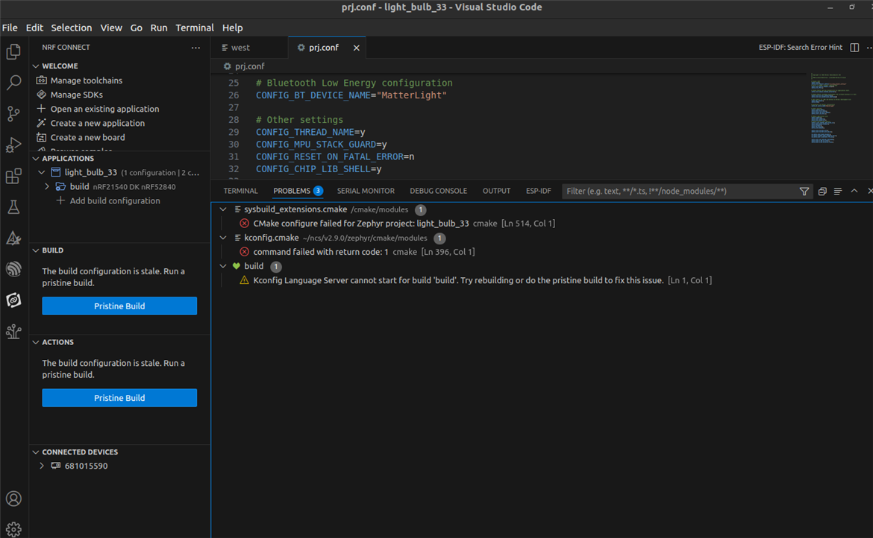Image resolution: width=873 pixels, height=538 pixels.
Task: Collapse the APPLICATIONS section
Action: click(x=36, y=159)
